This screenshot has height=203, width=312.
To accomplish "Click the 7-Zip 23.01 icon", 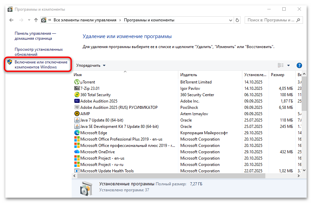I will coord(77,88).
